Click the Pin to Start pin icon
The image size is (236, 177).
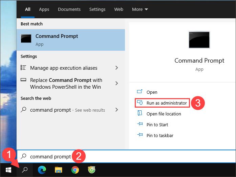coord(140,124)
